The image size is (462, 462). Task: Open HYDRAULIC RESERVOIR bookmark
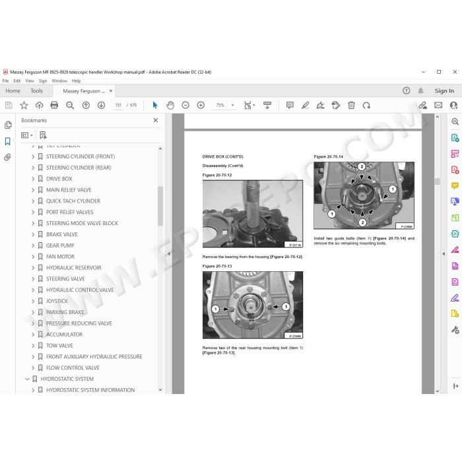(74, 268)
